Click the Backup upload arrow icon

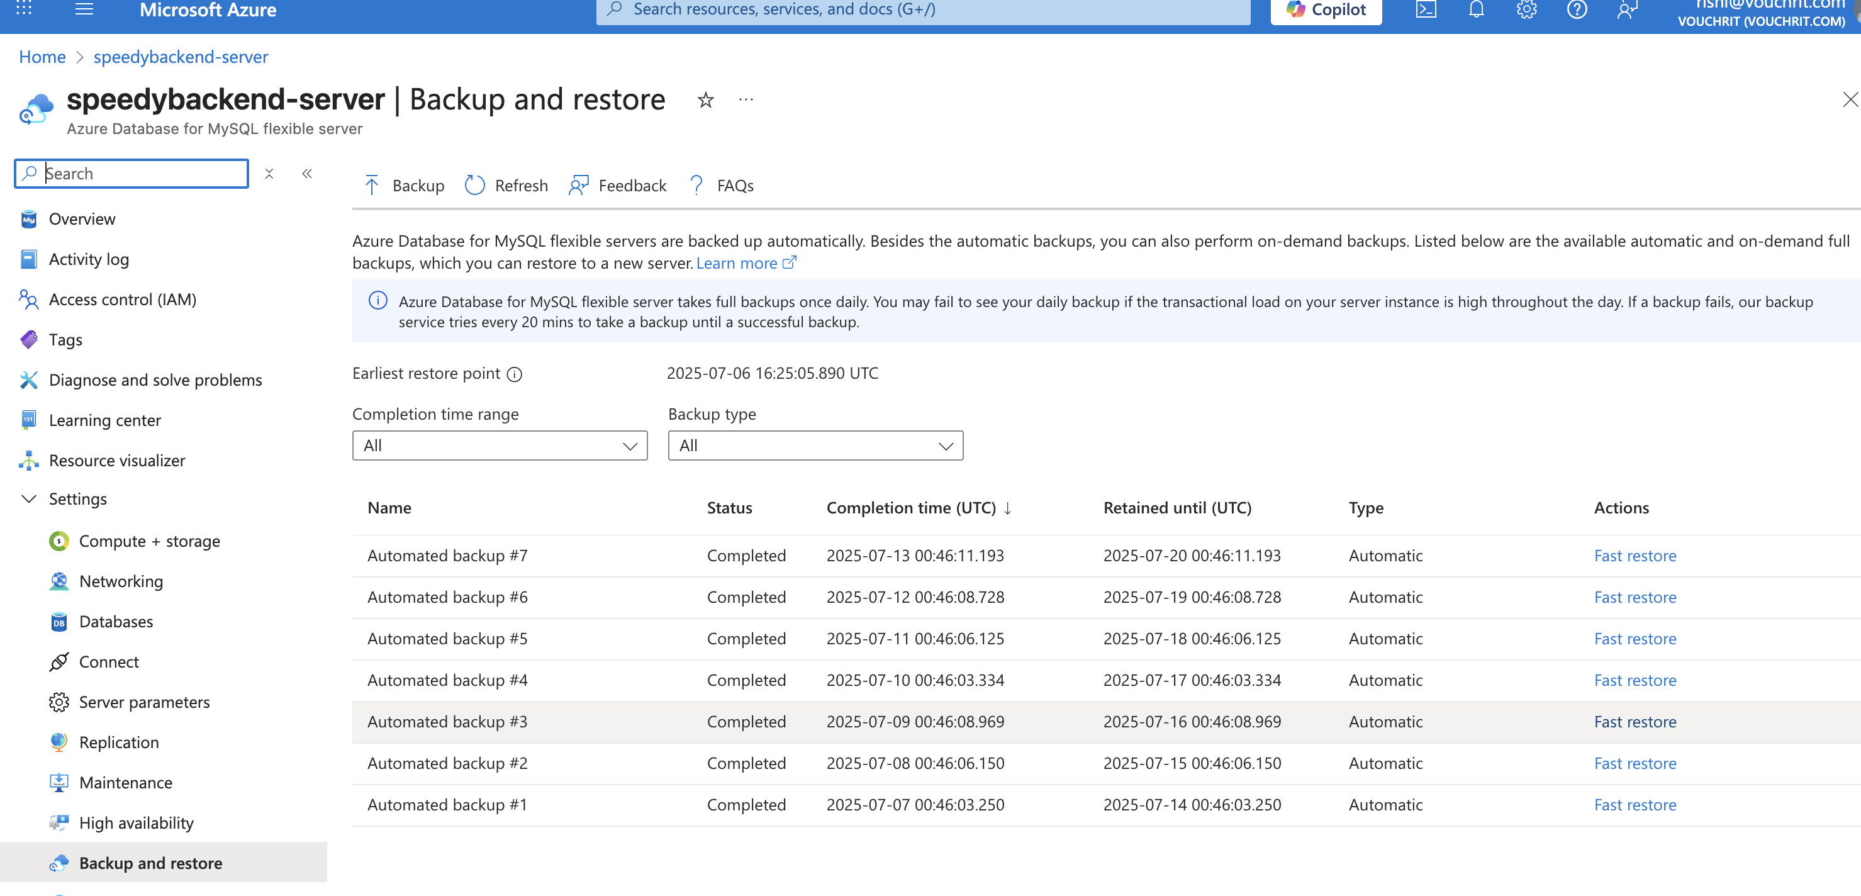coord(372,186)
